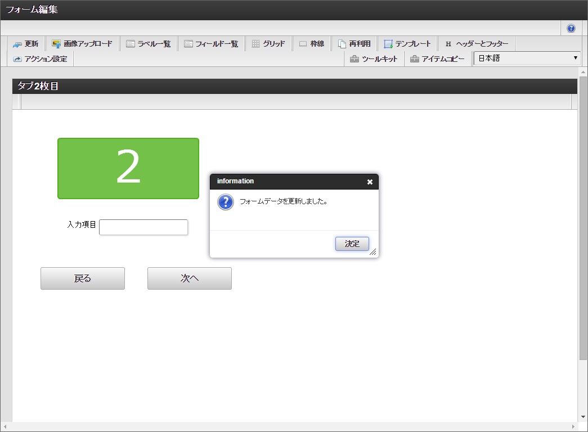Click the 戻る back button
Viewport: 588px width, 432px height.
pyautogui.click(x=83, y=278)
